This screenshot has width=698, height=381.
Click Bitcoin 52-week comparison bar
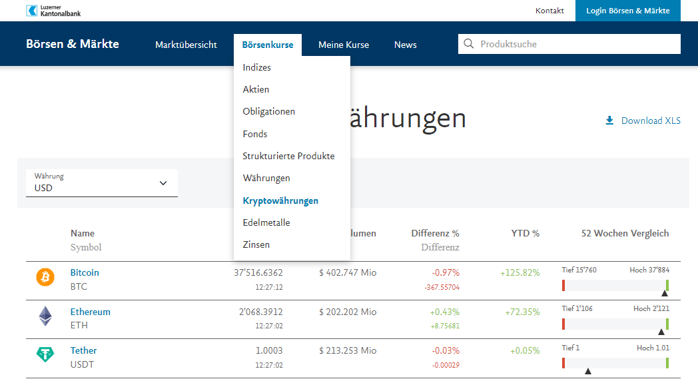615,286
